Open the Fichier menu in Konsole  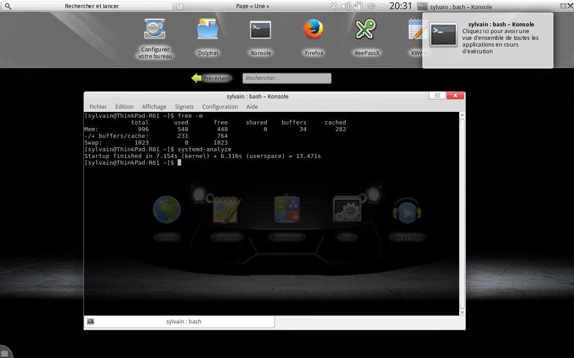[x=98, y=107]
